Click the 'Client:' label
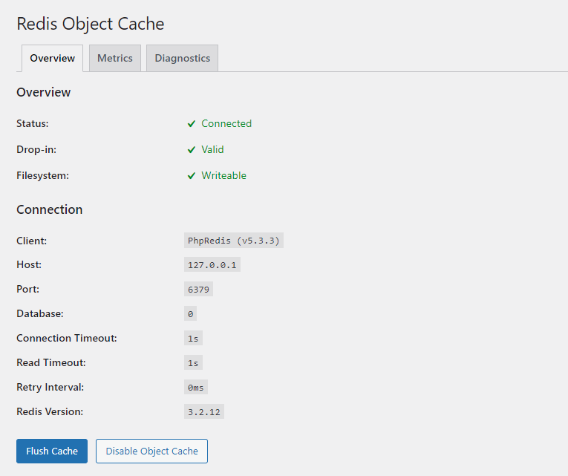This screenshot has height=476, width=568. (31, 241)
